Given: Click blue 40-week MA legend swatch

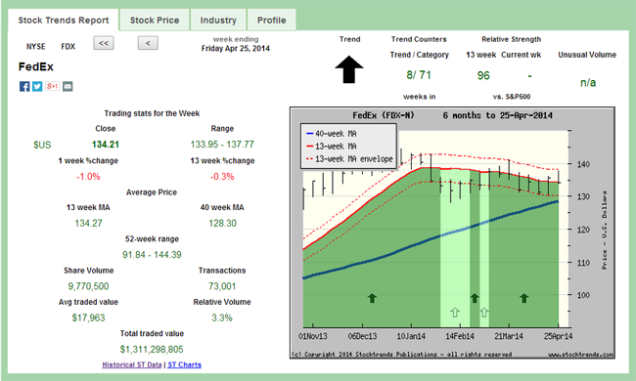Looking at the screenshot, I should coord(309,134).
